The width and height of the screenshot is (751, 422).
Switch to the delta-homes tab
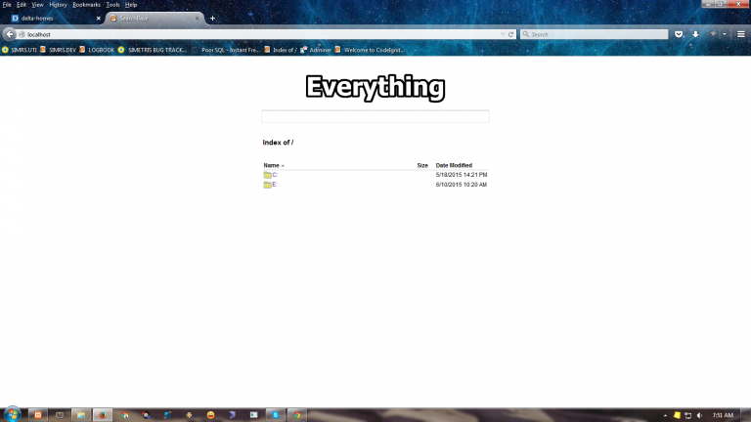click(x=49, y=18)
